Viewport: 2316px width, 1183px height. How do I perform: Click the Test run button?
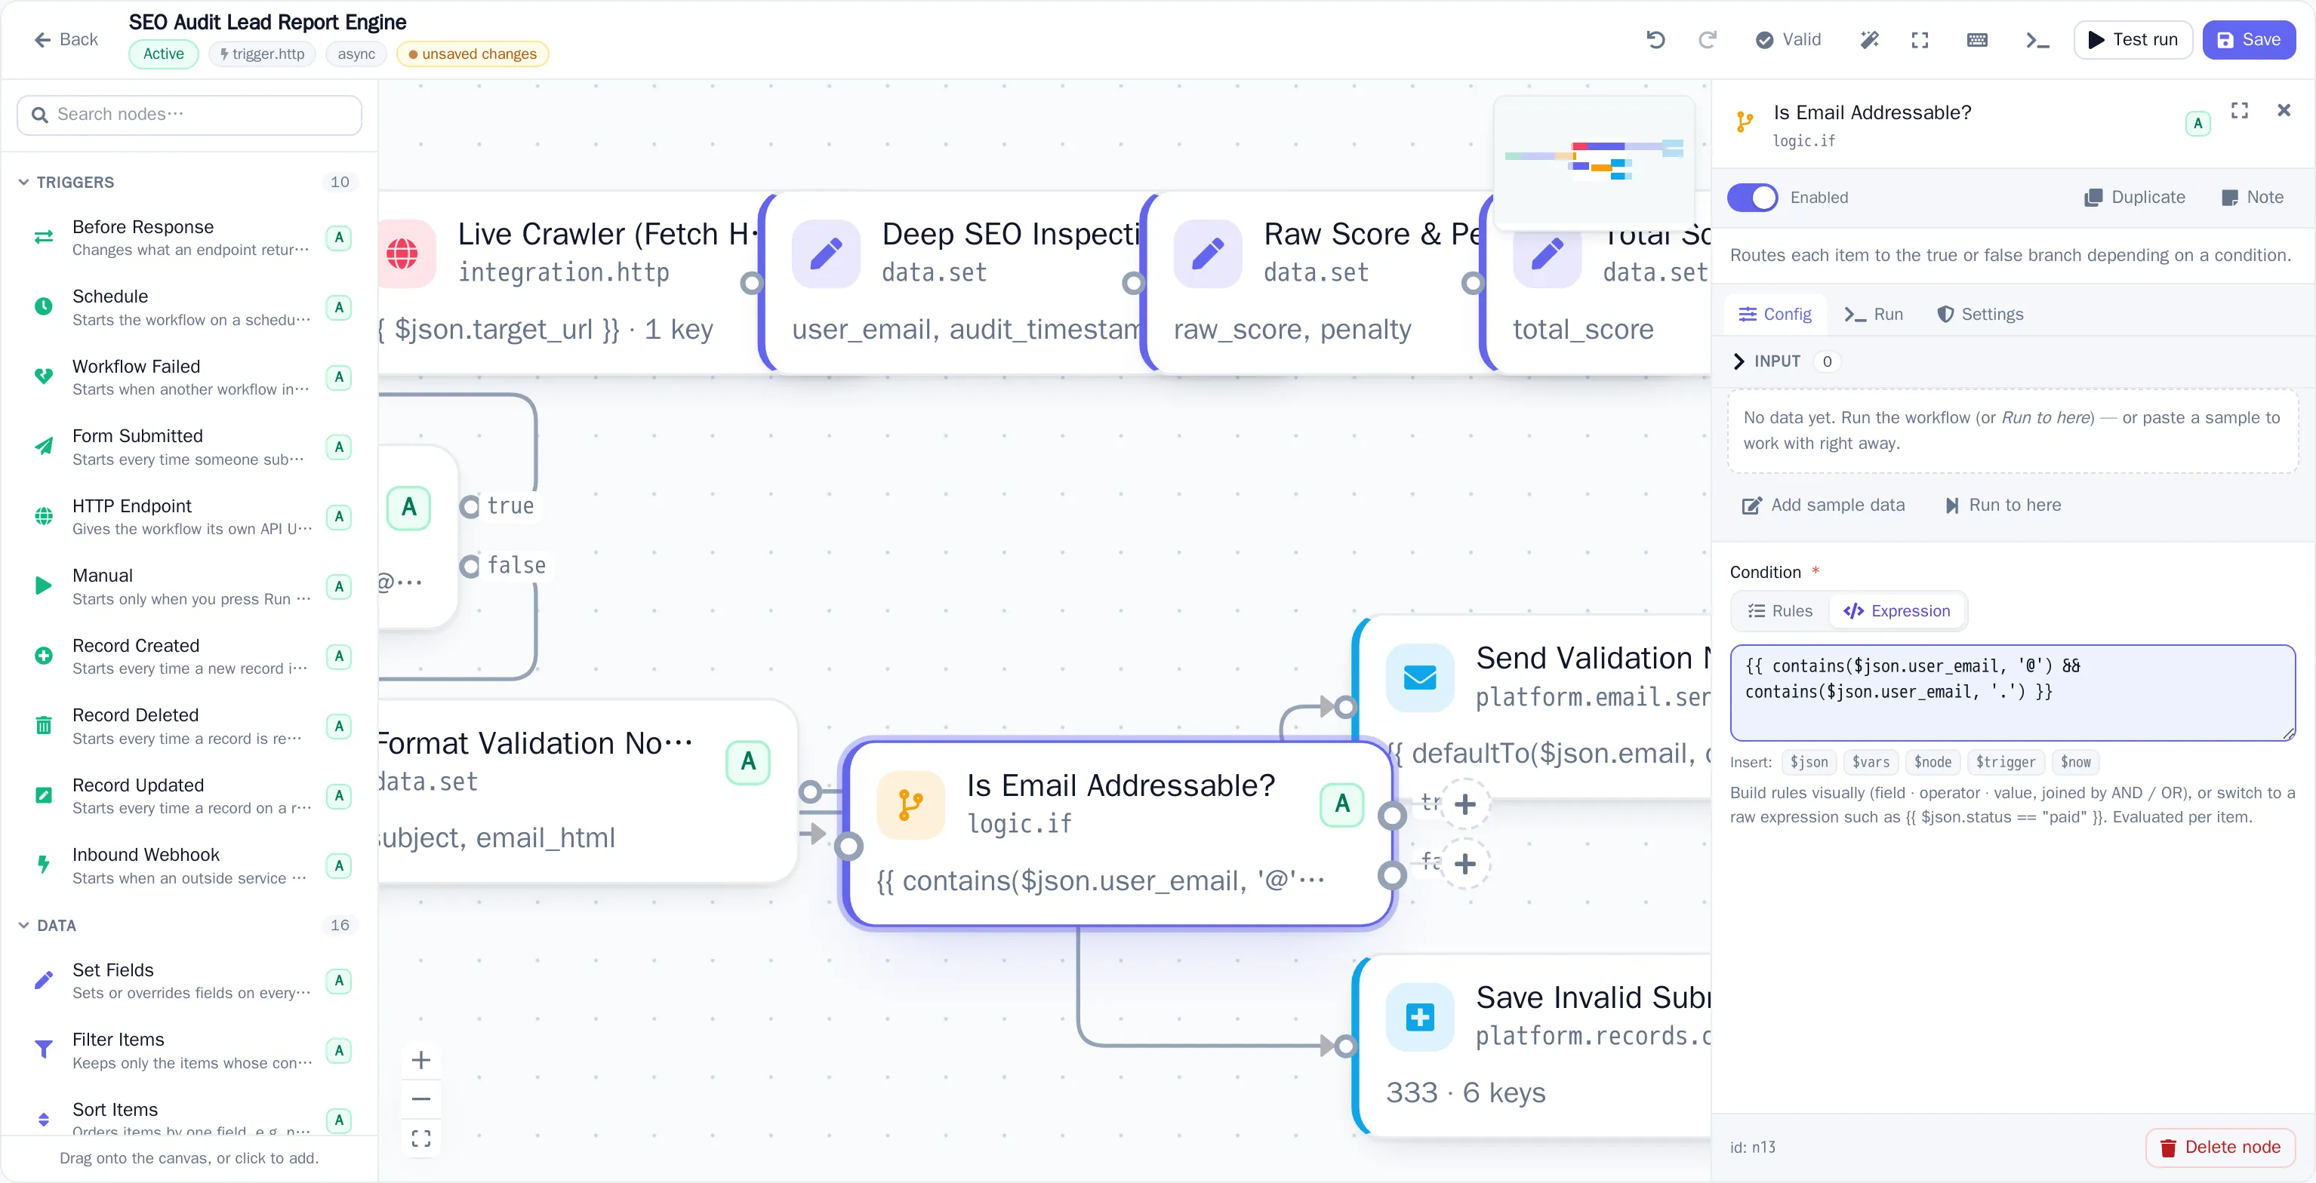(2133, 39)
